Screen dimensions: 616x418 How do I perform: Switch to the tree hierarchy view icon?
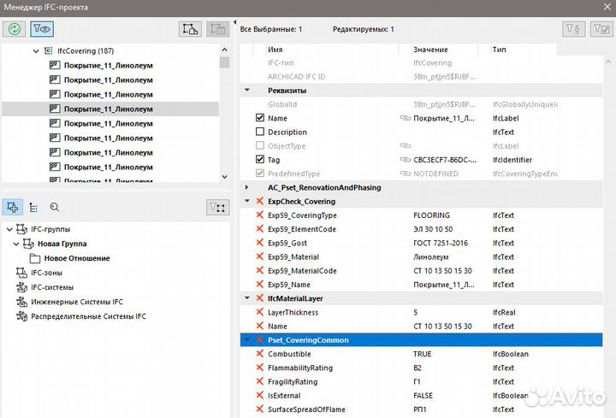tap(33, 207)
